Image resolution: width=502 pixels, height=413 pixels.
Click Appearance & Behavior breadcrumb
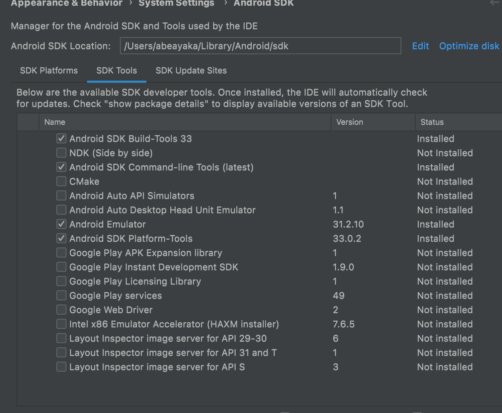[x=66, y=3]
